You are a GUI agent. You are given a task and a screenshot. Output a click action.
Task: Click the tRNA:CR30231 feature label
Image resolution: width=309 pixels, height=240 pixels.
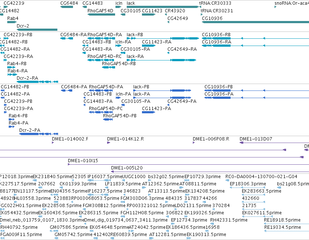tap(217, 11)
